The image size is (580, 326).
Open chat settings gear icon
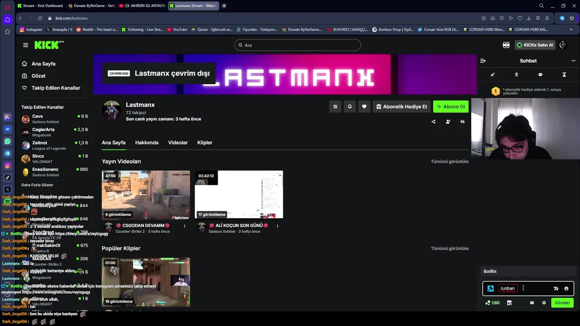click(544, 303)
